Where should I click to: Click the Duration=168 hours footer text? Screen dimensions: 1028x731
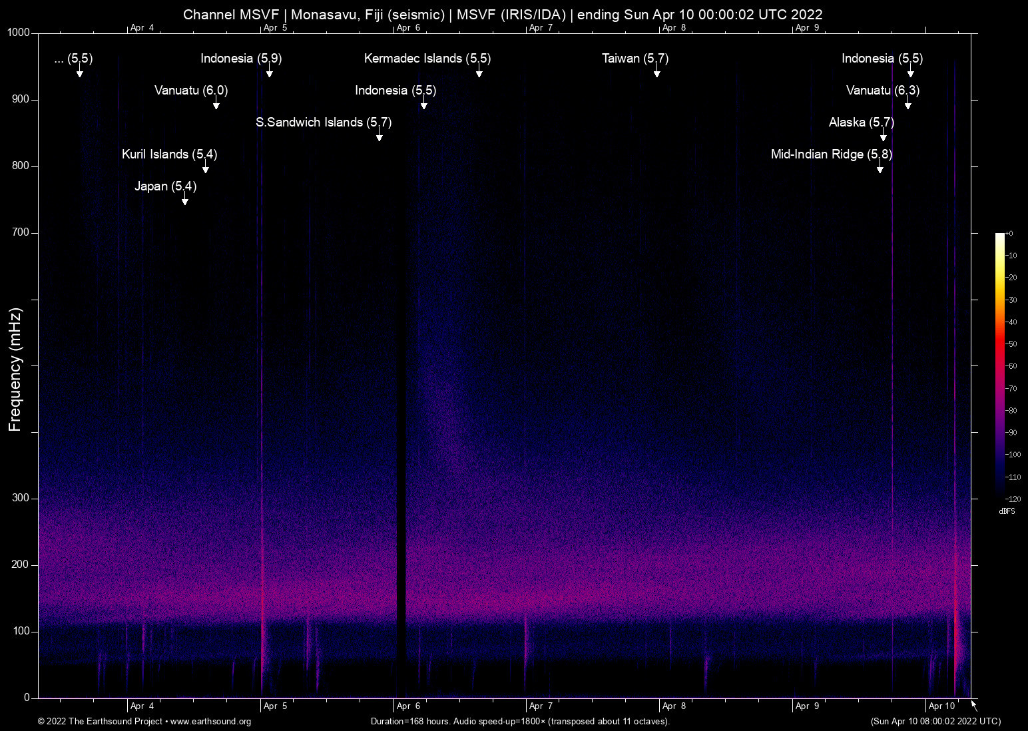click(520, 722)
